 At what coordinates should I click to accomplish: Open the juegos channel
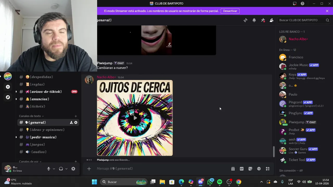coord(48,145)
